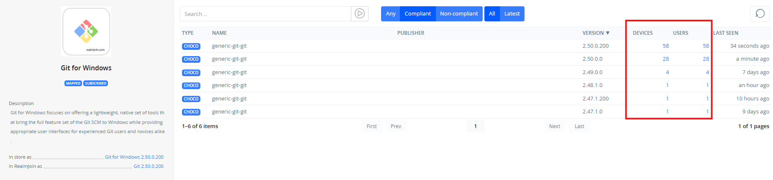Click the MAPPED badge
Screen dimensions: 773x180
pyautogui.click(x=73, y=83)
